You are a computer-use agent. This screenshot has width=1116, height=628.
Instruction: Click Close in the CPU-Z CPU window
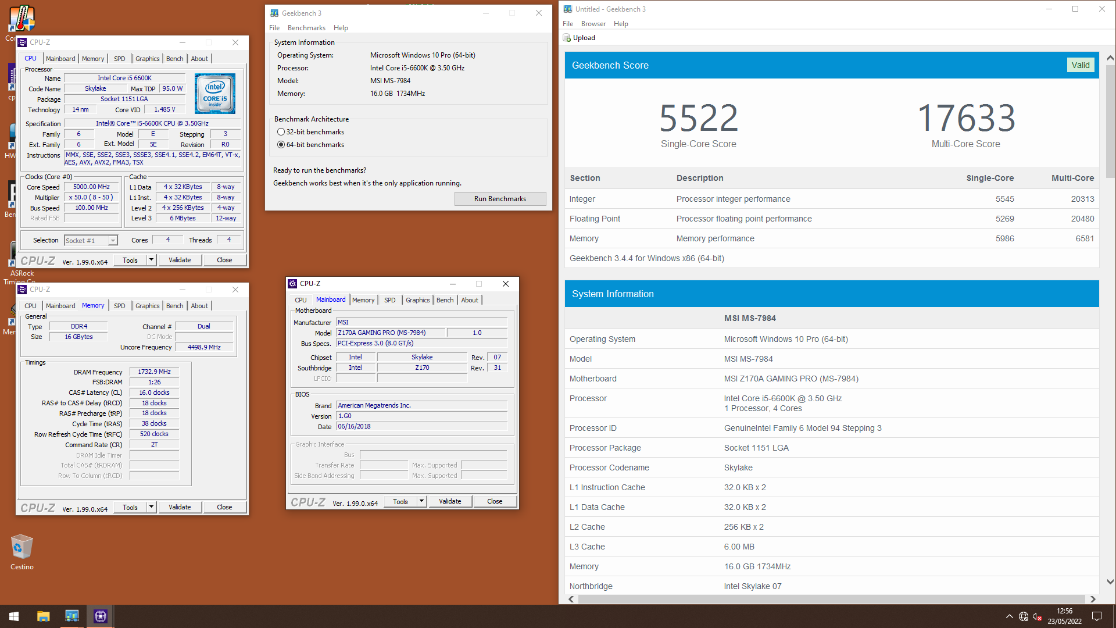[224, 260]
